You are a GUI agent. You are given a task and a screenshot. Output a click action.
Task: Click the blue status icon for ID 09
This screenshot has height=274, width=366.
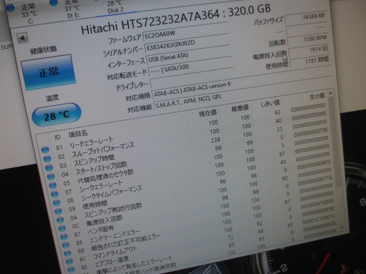[58, 211]
